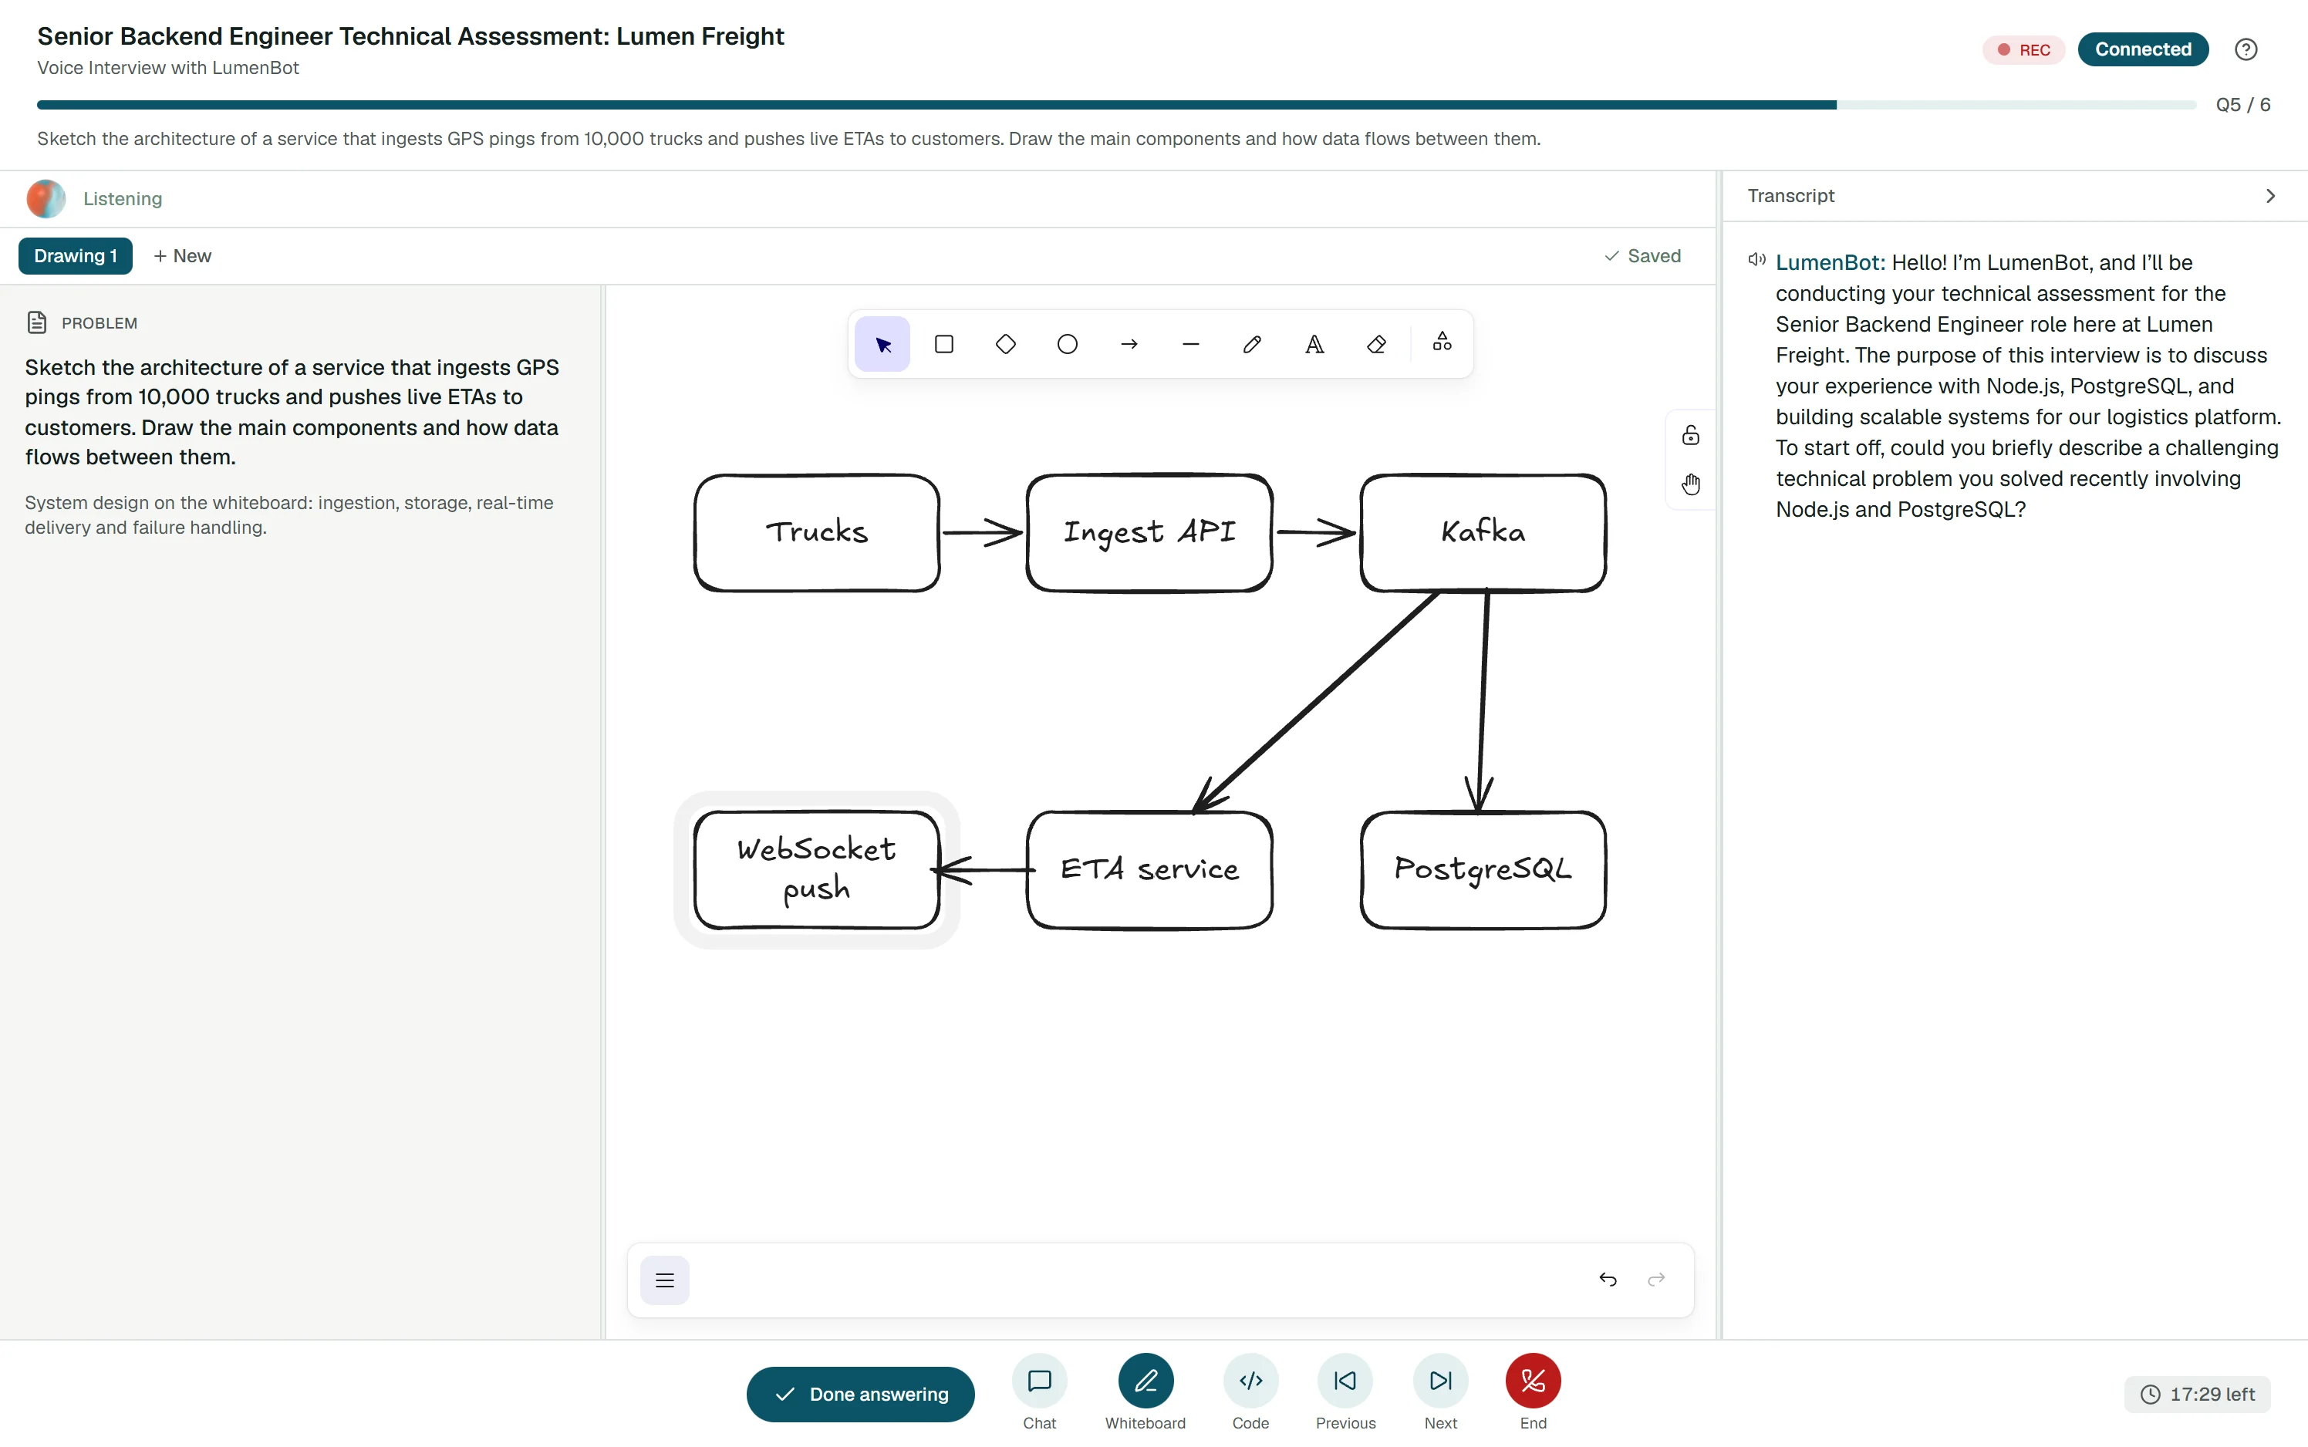Redo the whiteboard action

[x=1656, y=1280]
